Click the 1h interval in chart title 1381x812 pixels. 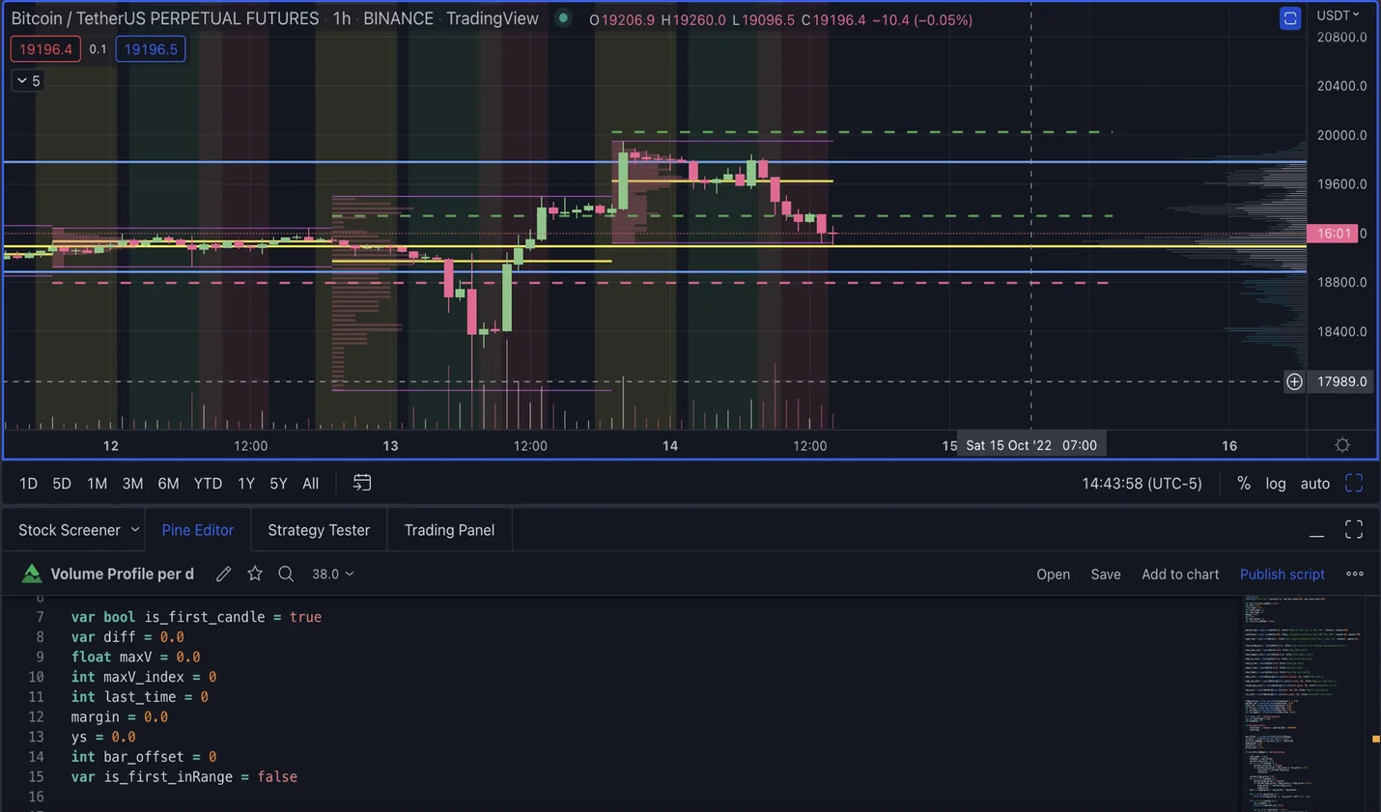tap(342, 18)
